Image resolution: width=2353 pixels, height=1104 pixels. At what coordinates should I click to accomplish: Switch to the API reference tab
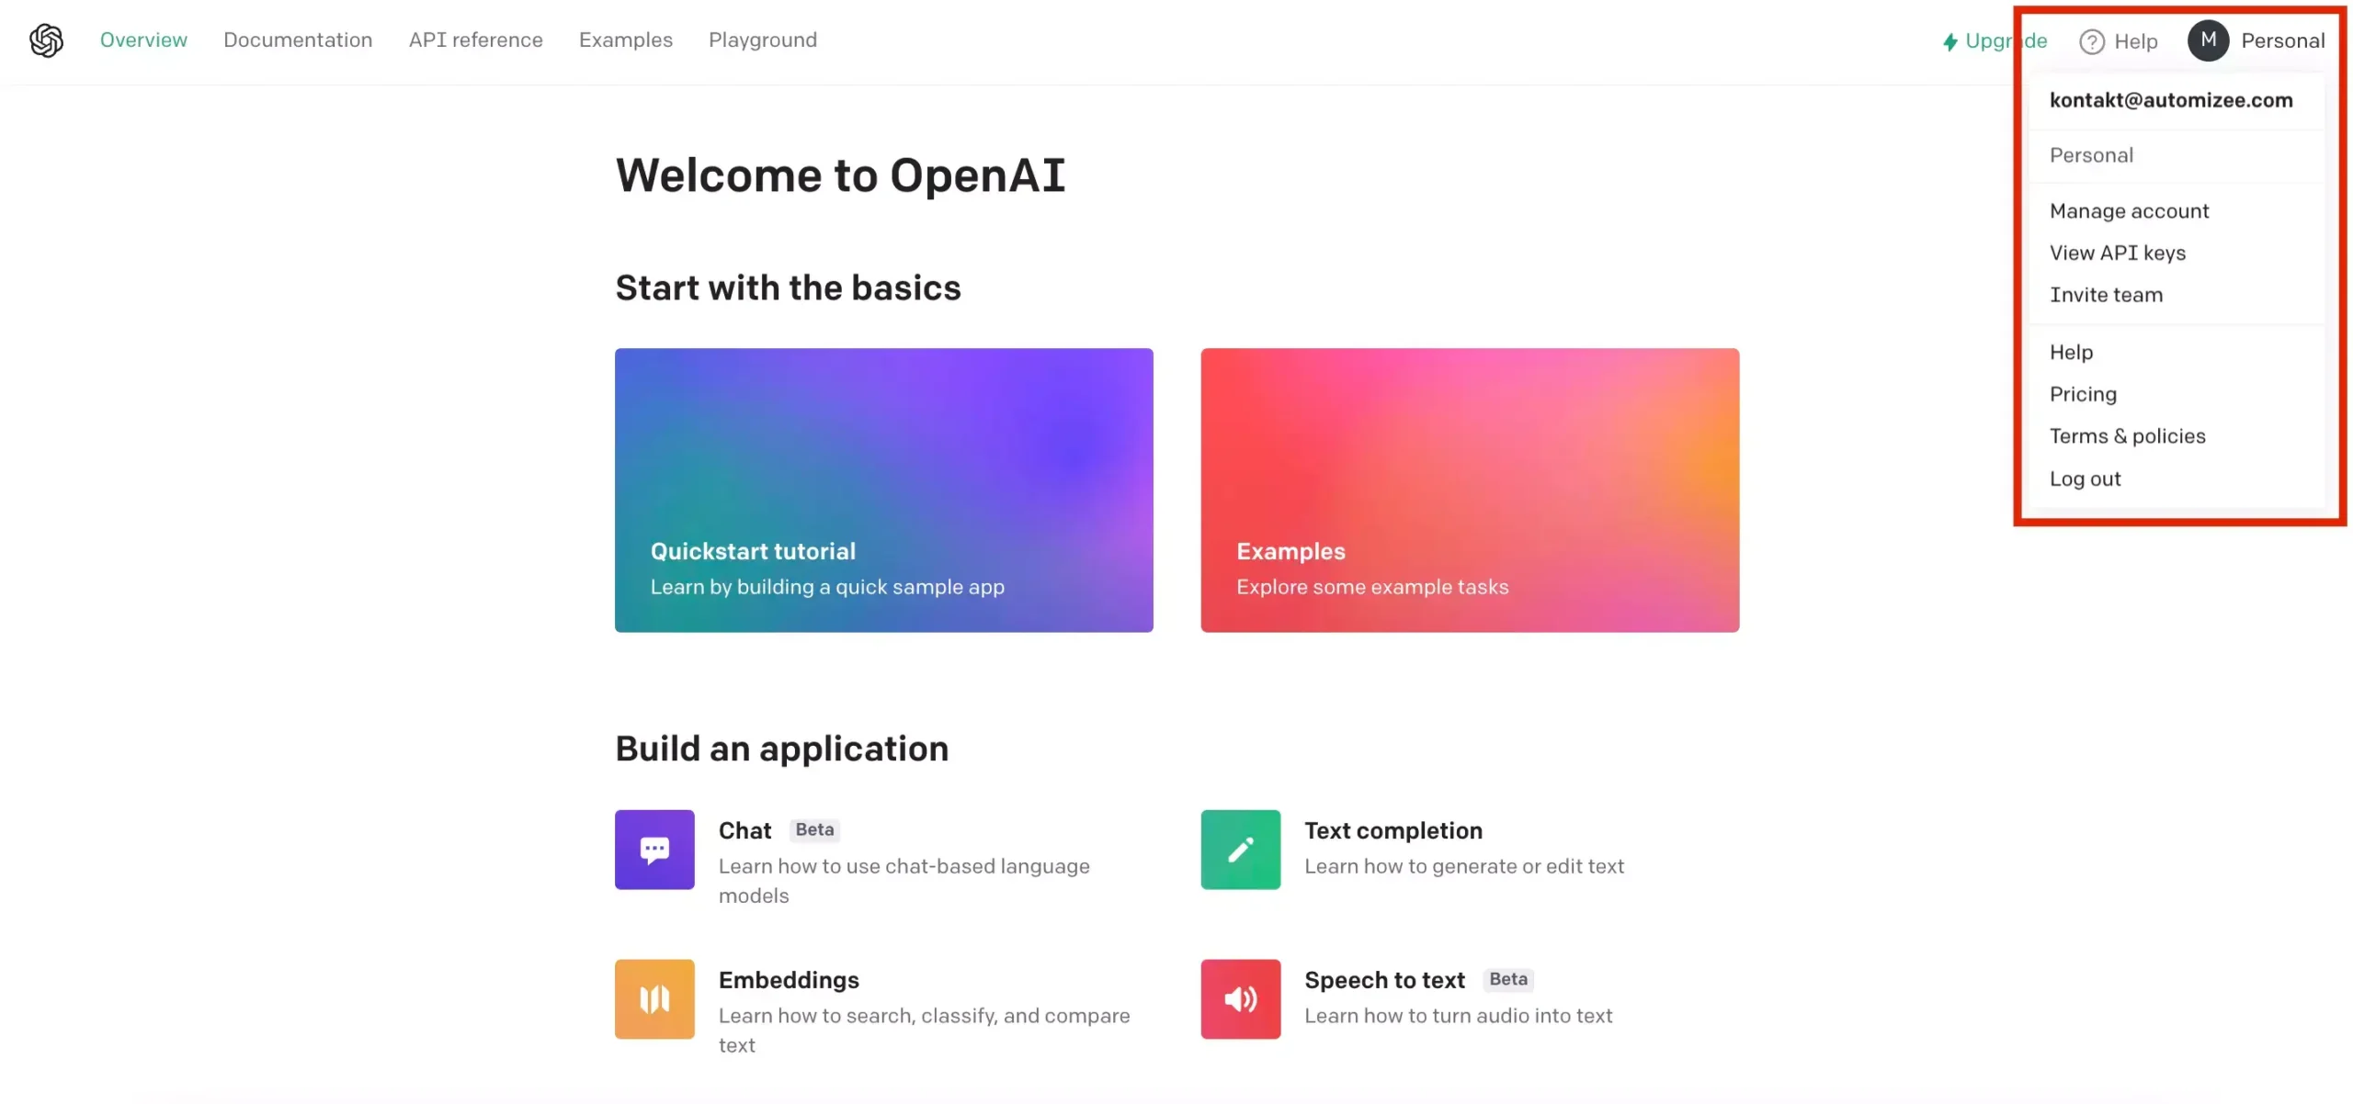pyautogui.click(x=475, y=39)
